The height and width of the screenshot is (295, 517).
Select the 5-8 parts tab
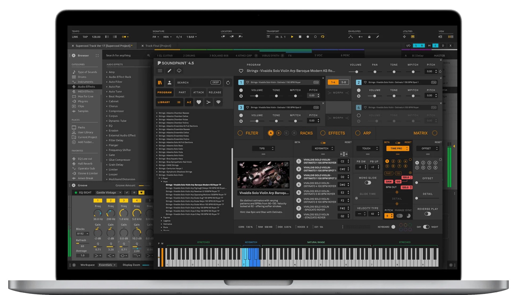coord(344,82)
